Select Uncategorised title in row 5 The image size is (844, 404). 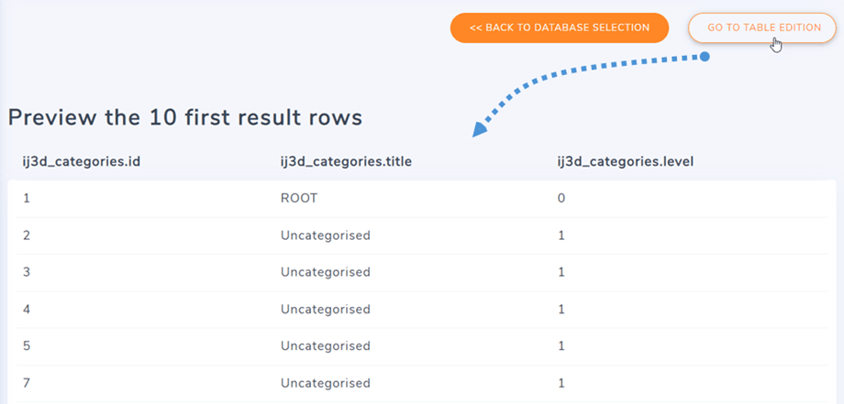tap(325, 346)
